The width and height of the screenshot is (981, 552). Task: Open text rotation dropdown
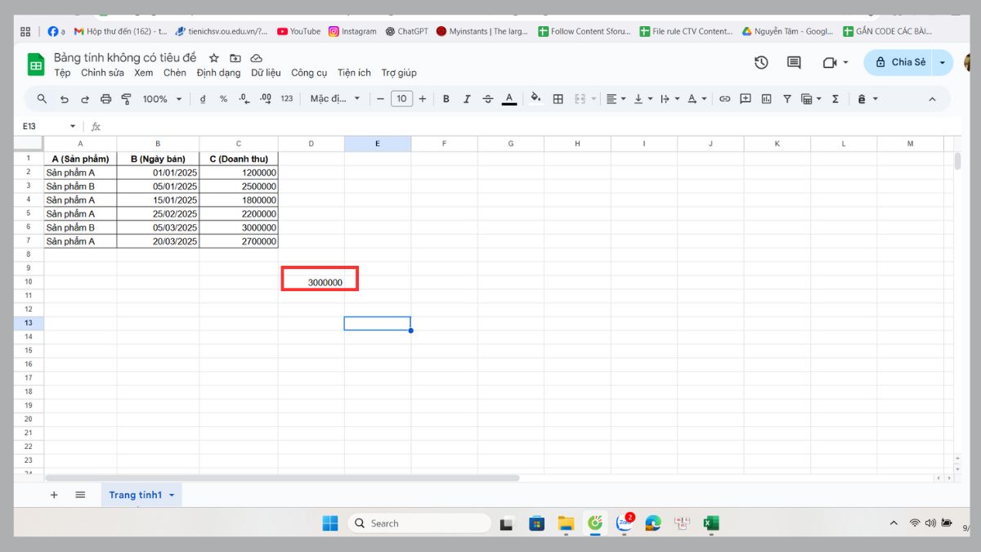point(697,99)
